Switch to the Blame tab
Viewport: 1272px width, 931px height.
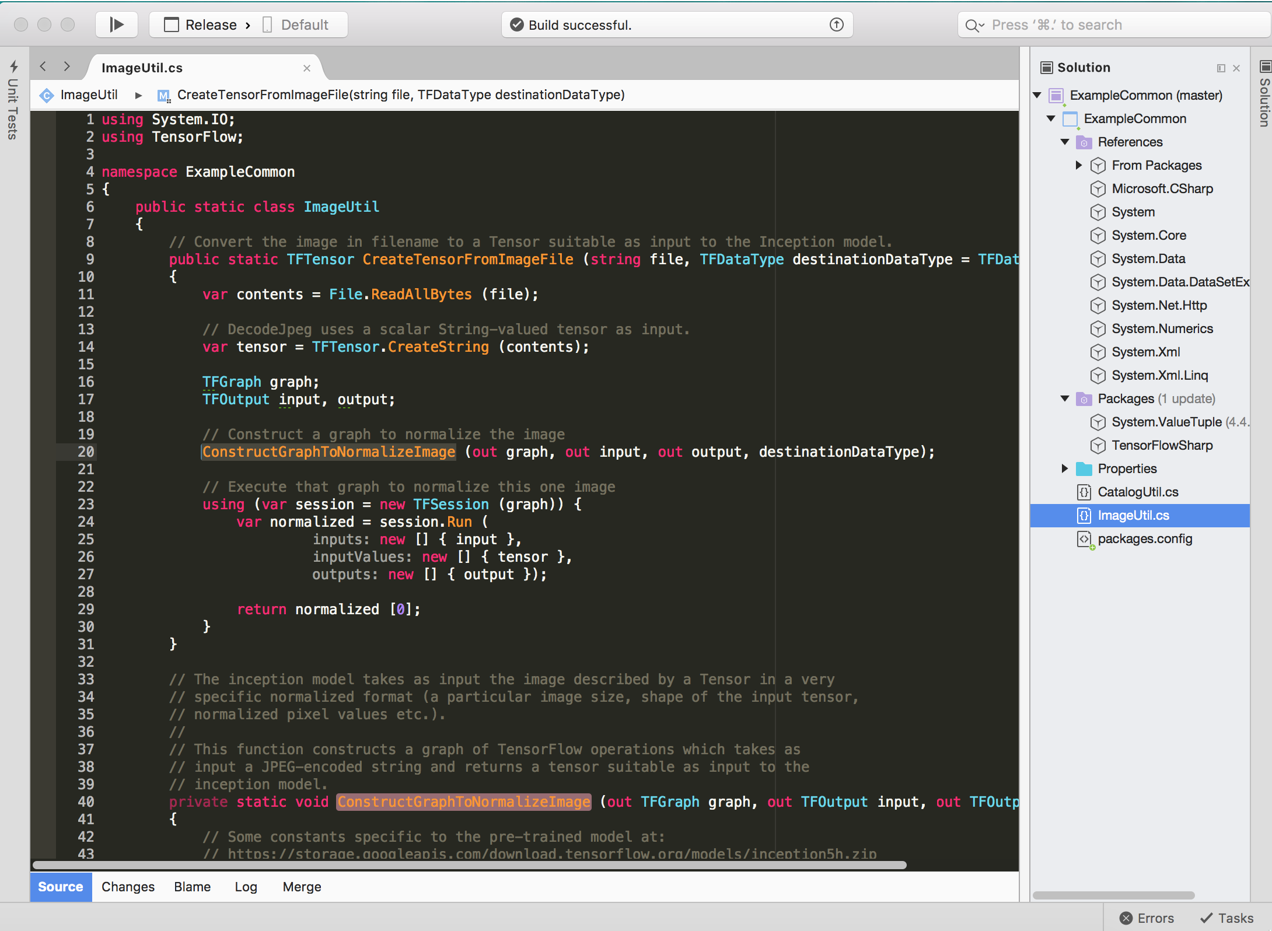192,887
